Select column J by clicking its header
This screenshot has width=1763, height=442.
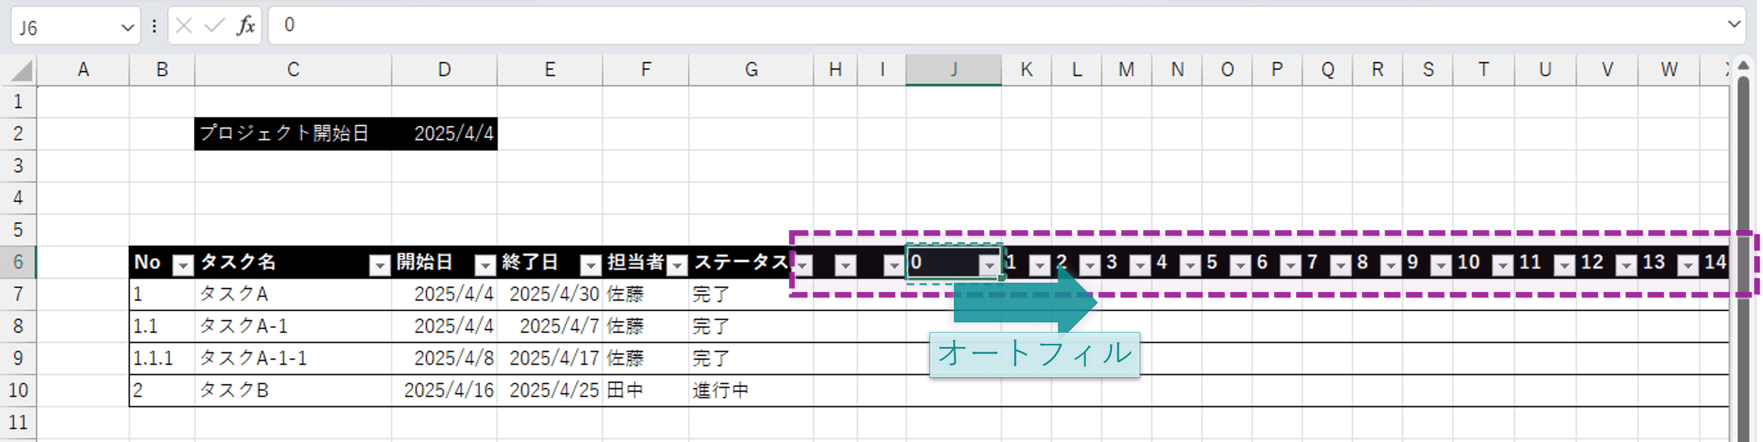pyautogui.click(x=954, y=68)
